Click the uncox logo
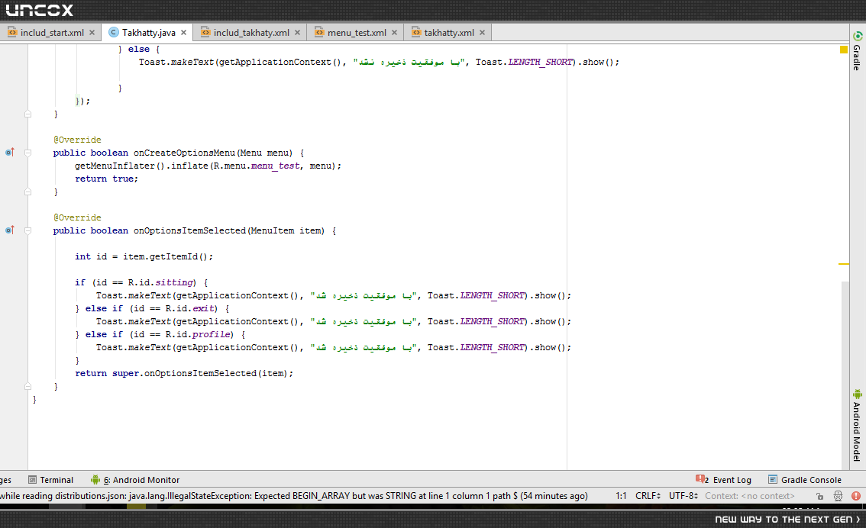 39,10
